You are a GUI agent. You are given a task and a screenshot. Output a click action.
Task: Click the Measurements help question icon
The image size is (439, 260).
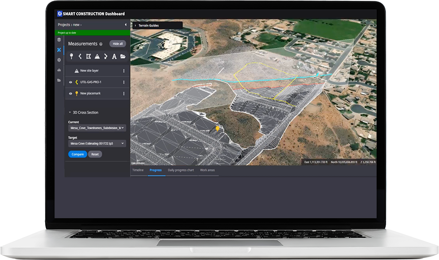point(101,44)
